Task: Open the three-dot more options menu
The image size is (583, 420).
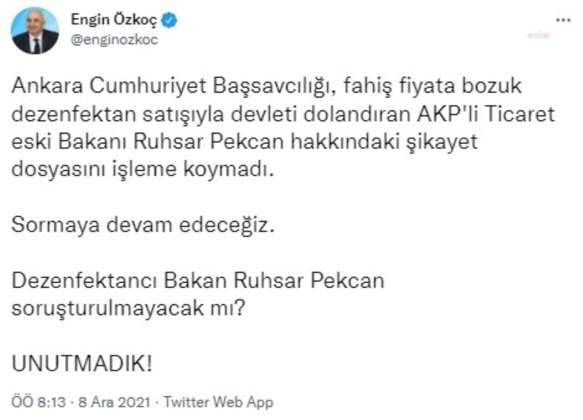Action: click(564, 20)
